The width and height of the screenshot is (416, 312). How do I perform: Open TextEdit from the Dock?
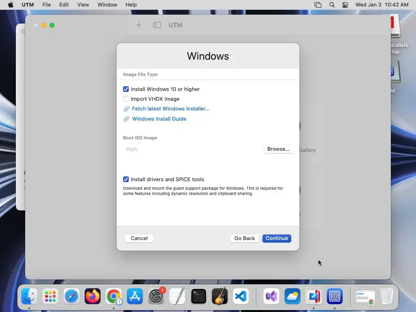pos(177,296)
